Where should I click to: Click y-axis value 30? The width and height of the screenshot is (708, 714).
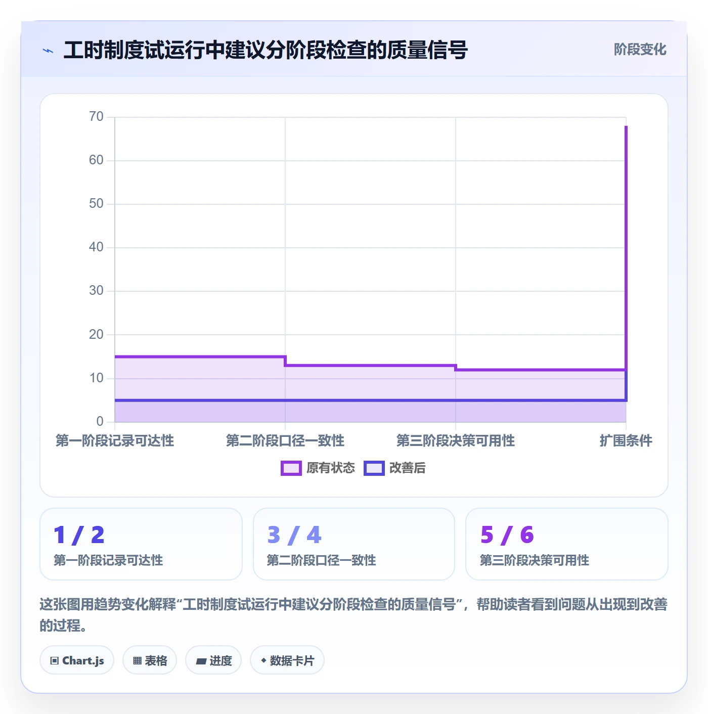pos(96,291)
